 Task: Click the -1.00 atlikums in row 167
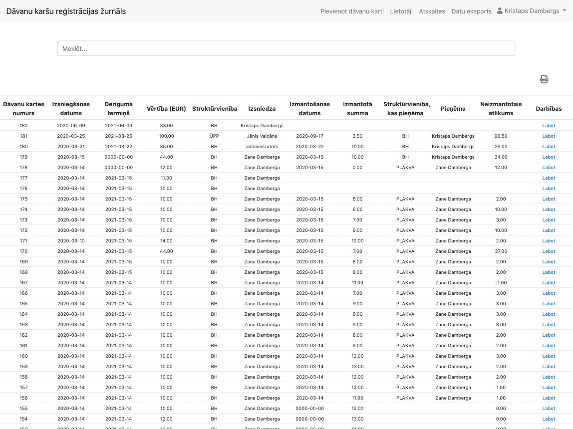501,283
